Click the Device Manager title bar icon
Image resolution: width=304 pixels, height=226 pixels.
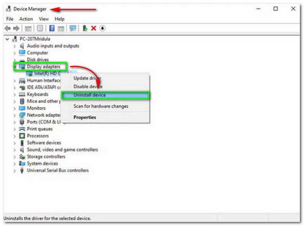[8, 9]
